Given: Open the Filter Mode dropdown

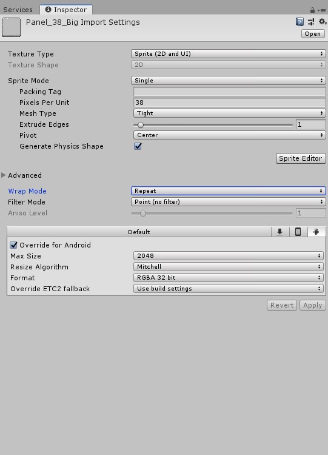Looking at the screenshot, I should (228, 201).
